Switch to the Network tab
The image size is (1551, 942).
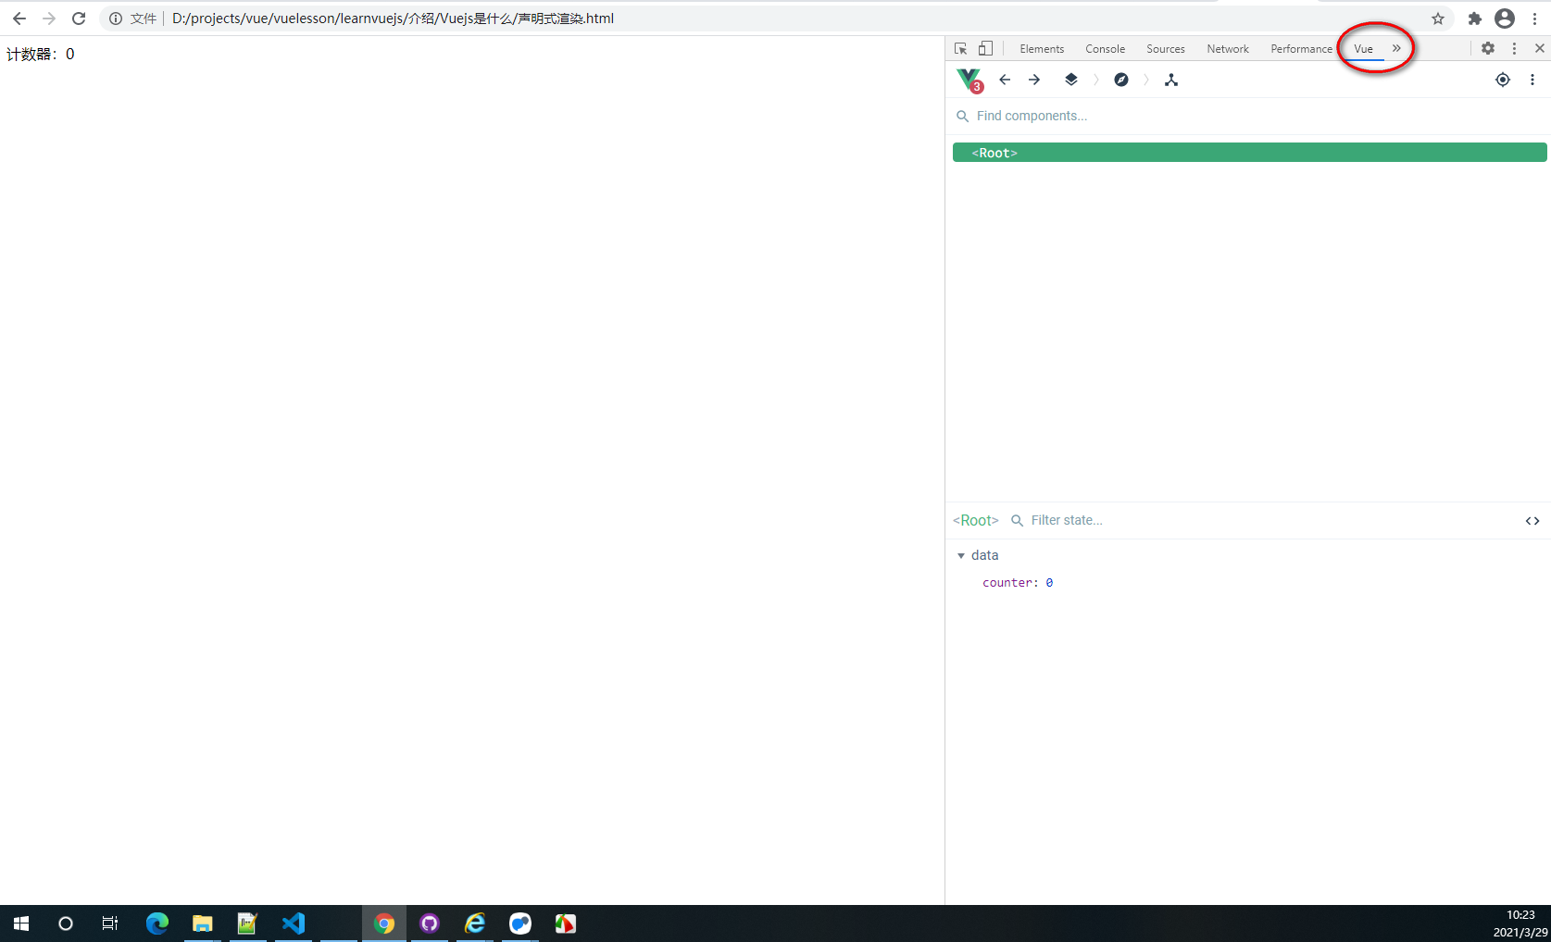(1228, 48)
